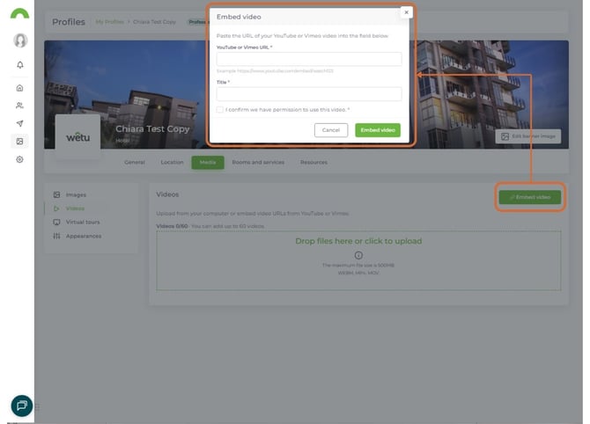Select the image gallery sidebar icon
Screen dimensions: 590x424
pos(20,141)
